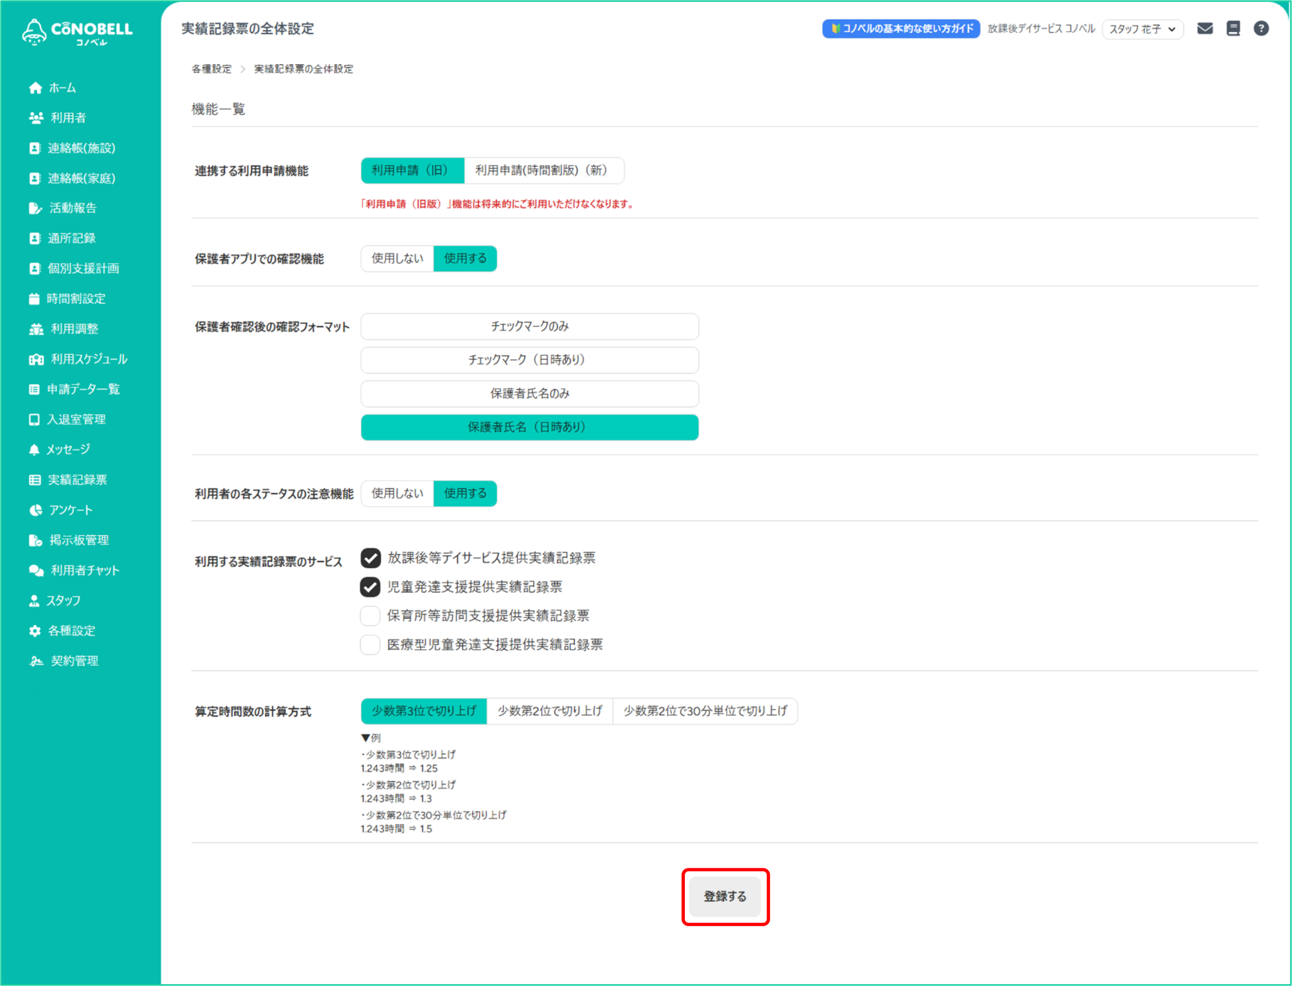
Task: Open the help question mark icon
Action: pyautogui.click(x=1261, y=28)
